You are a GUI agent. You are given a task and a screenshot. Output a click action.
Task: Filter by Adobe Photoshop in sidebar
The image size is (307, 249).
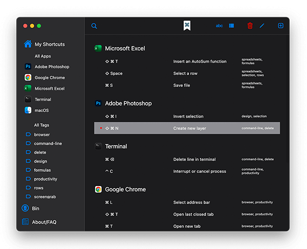tap(51, 66)
